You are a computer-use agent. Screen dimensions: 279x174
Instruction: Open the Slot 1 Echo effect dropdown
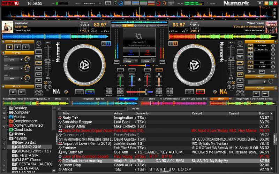coord(21,60)
